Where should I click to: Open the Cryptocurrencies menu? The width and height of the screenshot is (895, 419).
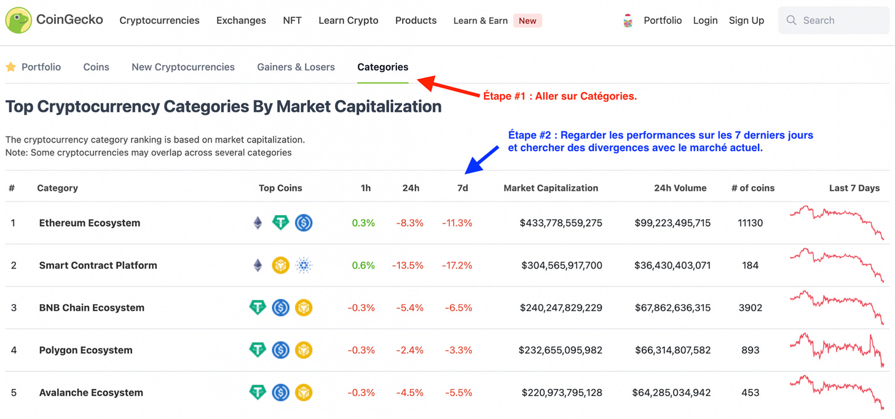pyautogui.click(x=159, y=20)
